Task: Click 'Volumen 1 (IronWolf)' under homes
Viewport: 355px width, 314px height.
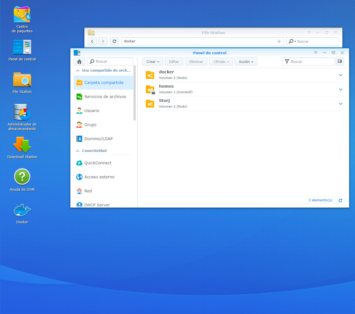Action: click(176, 92)
